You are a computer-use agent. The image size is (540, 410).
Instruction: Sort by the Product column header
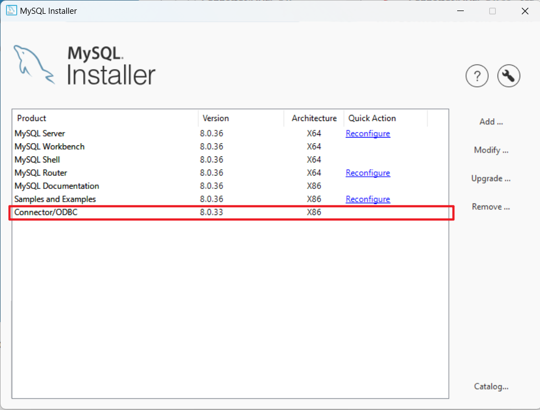[105, 118]
